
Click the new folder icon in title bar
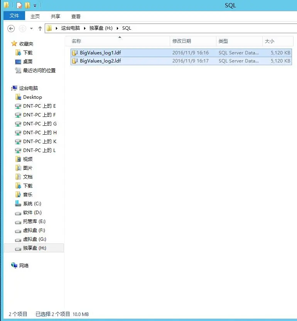(x=27, y=5)
